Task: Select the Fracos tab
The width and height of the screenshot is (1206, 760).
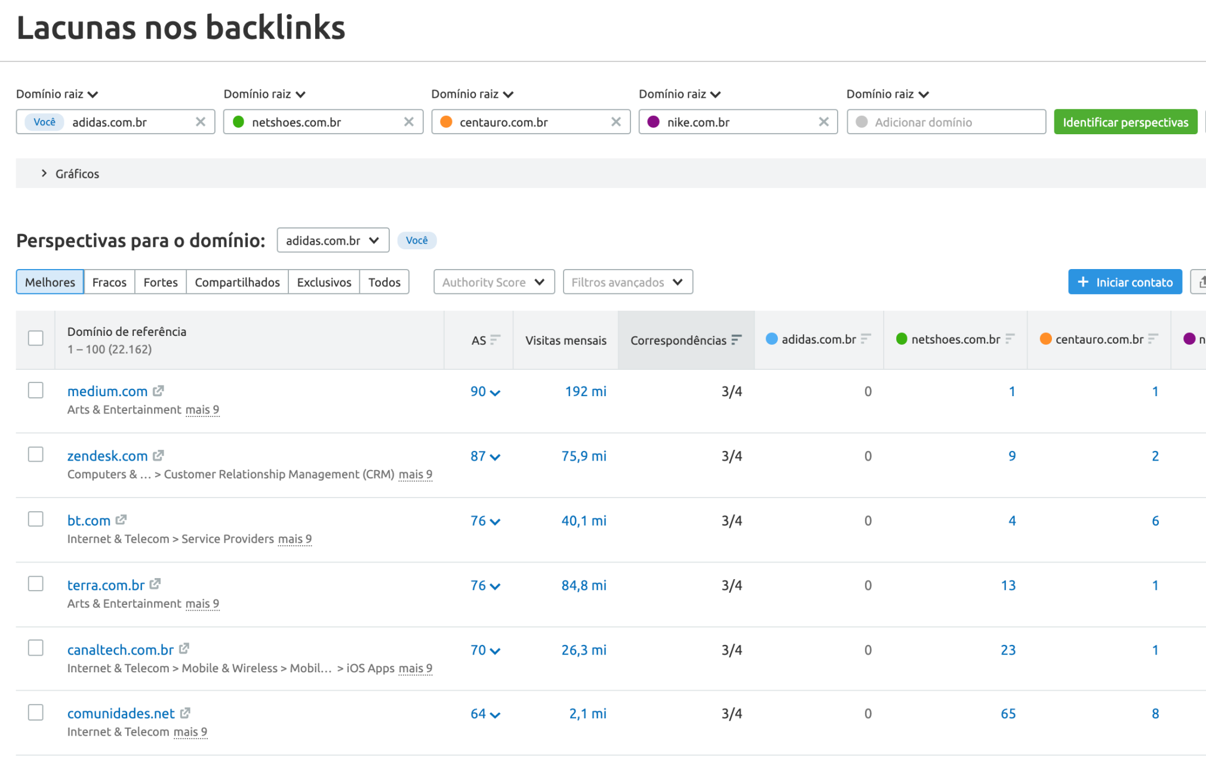Action: (109, 282)
